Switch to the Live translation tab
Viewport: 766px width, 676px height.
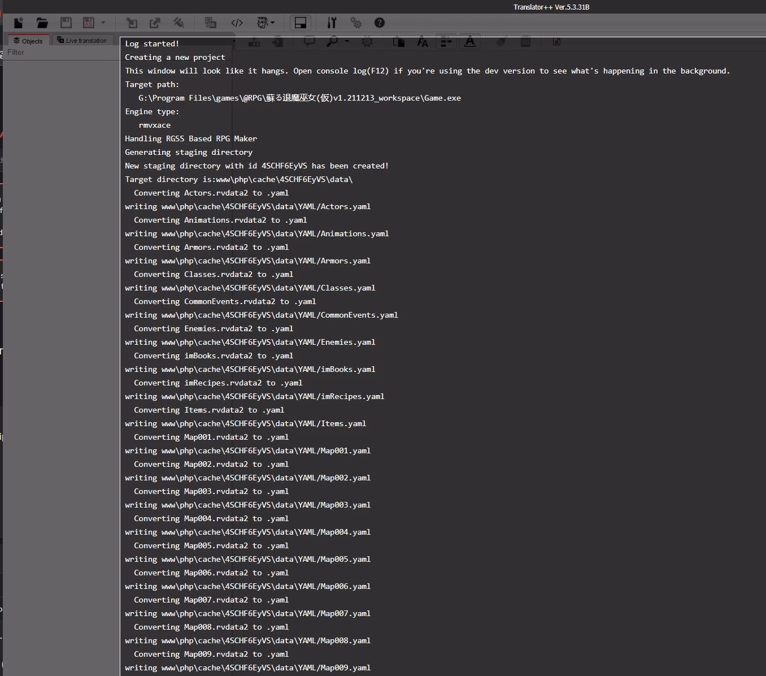tap(82, 40)
